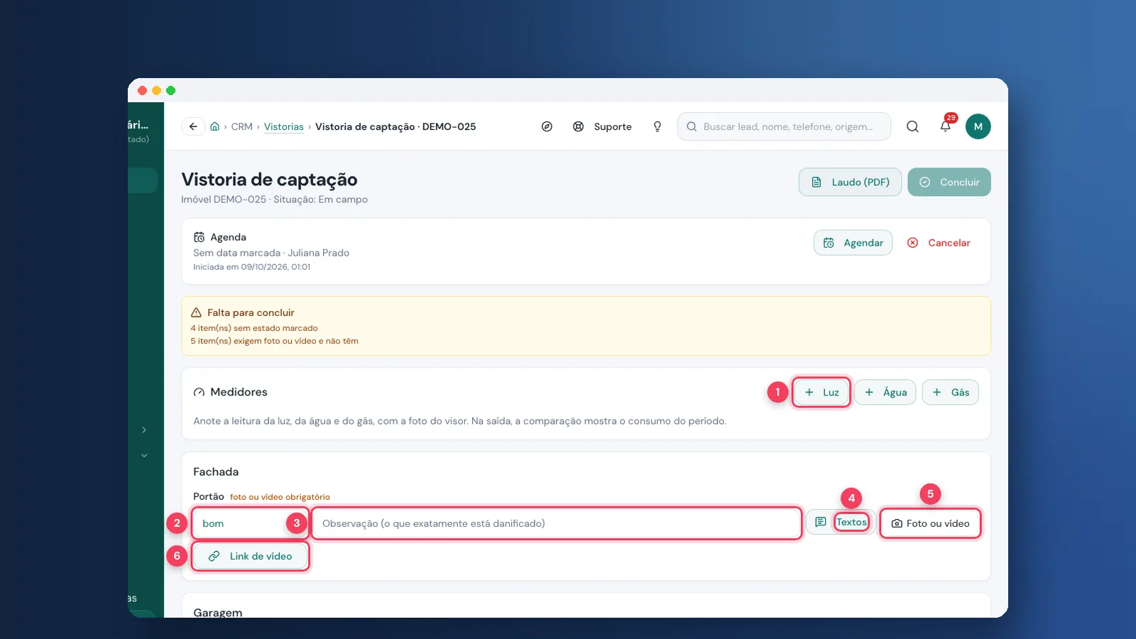Viewport: 1136px width, 639px height.
Task: Click 'Iniciada em 09/10/2026, 01:01' text
Action: click(x=251, y=267)
